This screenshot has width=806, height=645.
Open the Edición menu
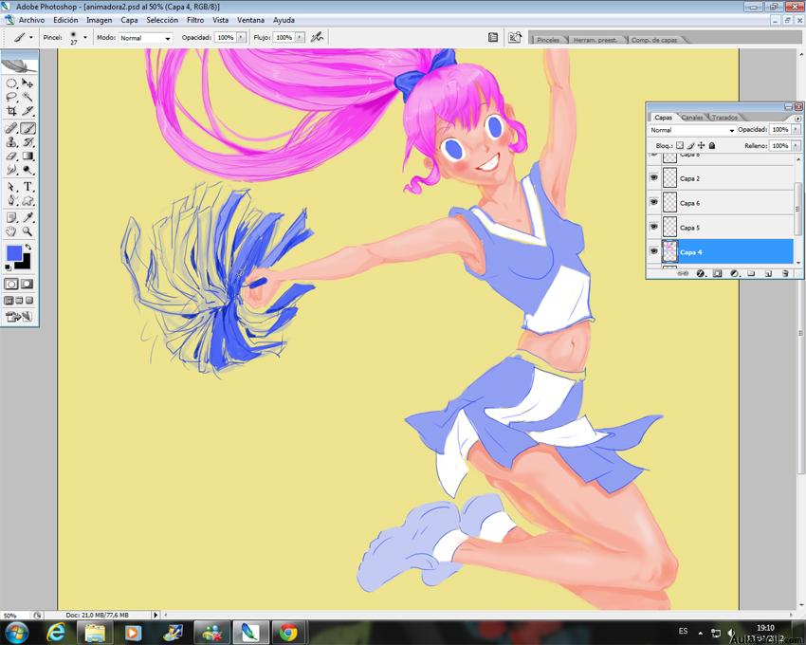coord(65,20)
